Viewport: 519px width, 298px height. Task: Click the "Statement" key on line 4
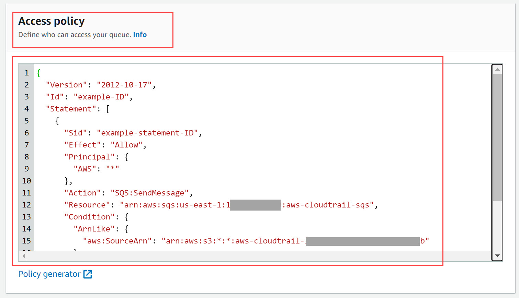pos(71,109)
